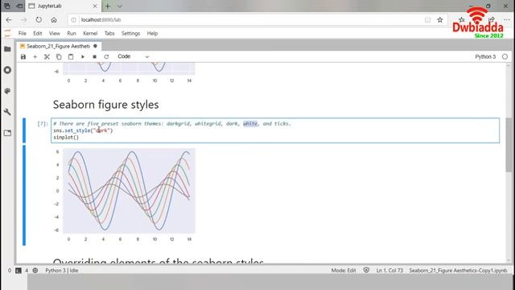The height and width of the screenshot is (290, 515).
Task: Close the JupyterLab browser tab
Action: pos(95,6)
